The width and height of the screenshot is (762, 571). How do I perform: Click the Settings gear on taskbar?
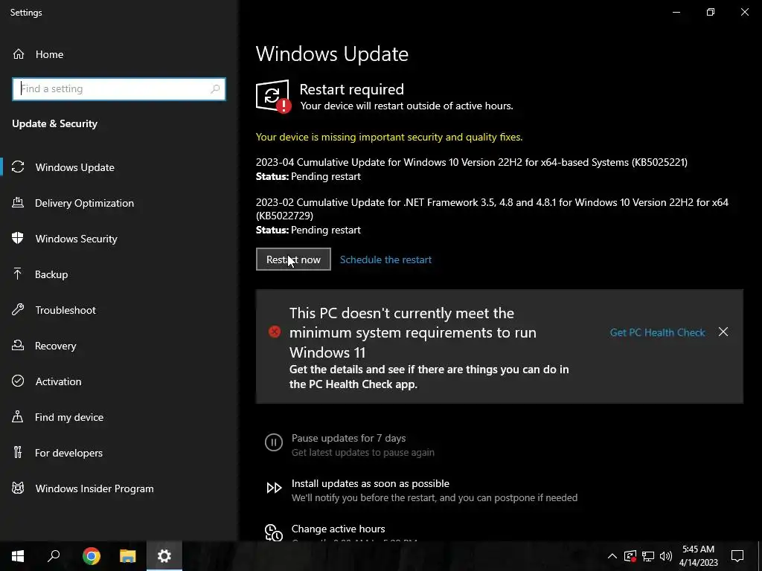click(164, 556)
